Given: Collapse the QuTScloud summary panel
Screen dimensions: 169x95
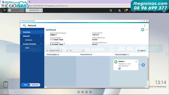Looking at the screenshot, I should 147,30.
